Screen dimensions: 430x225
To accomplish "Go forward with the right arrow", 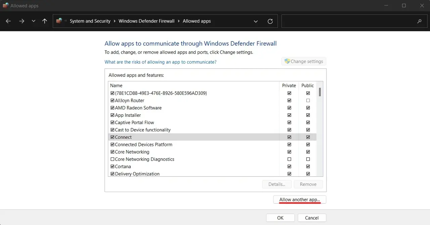I will (x=22, y=21).
